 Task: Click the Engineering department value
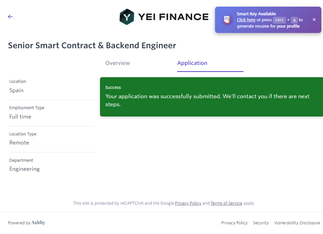[24, 169]
